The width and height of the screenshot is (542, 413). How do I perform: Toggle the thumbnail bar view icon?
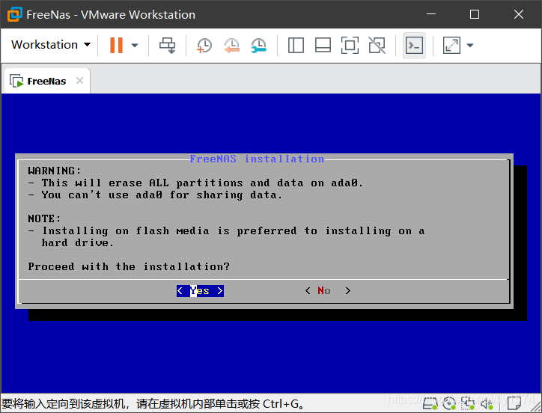pyautogui.click(x=323, y=46)
